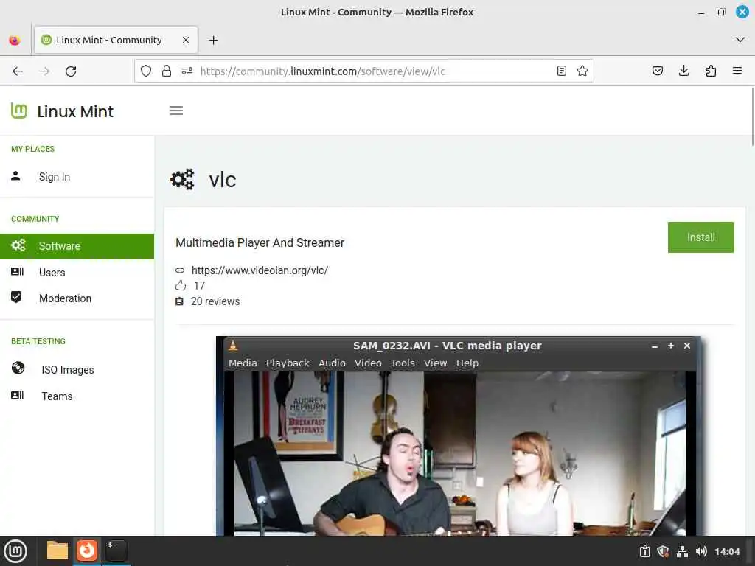Select Software in the Community sidebar
The width and height of the screenshot is (755, 566).
(x=77, y=246)
